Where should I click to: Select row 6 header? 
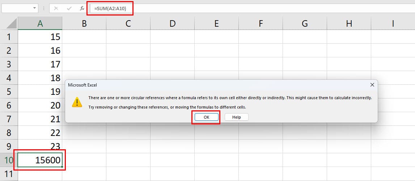tap(9, 105)
